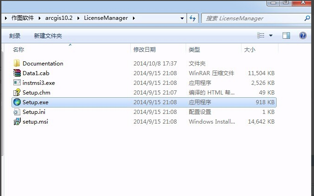
Task: Expand the address bar history dropdown
Action: coord(182,18)
